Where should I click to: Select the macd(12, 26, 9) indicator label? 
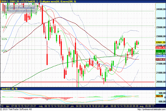[x=9, y=89]
